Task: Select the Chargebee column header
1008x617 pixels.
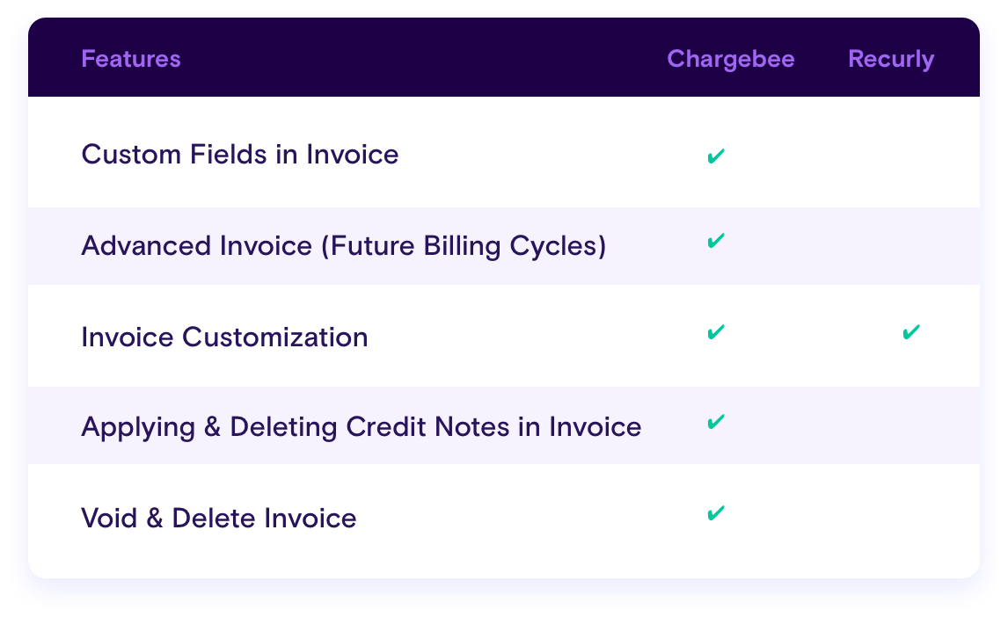Action: point(730,59)
